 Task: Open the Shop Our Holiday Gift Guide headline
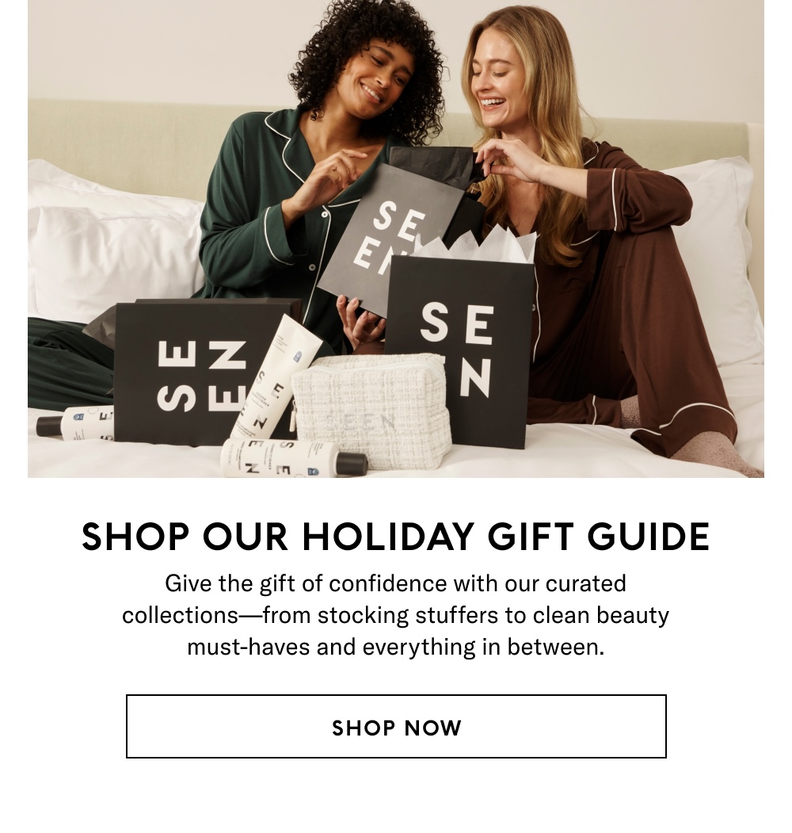pyautogui.click(x=396, y=537)
